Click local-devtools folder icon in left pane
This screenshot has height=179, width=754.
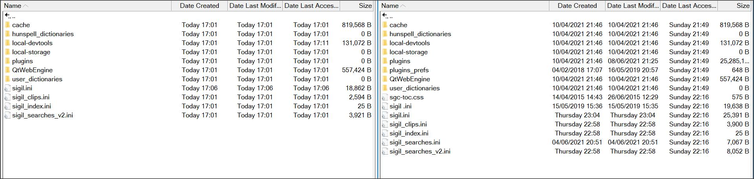tap(7, 43)
